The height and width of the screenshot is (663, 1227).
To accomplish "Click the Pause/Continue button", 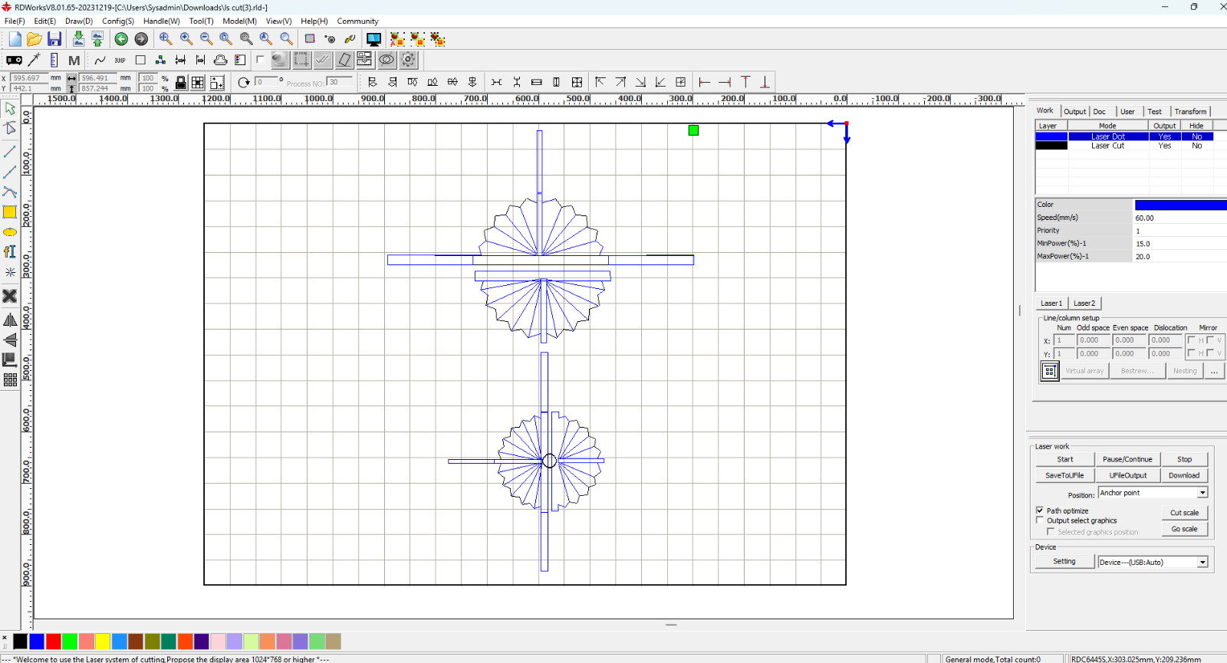I will [1127, 460].
